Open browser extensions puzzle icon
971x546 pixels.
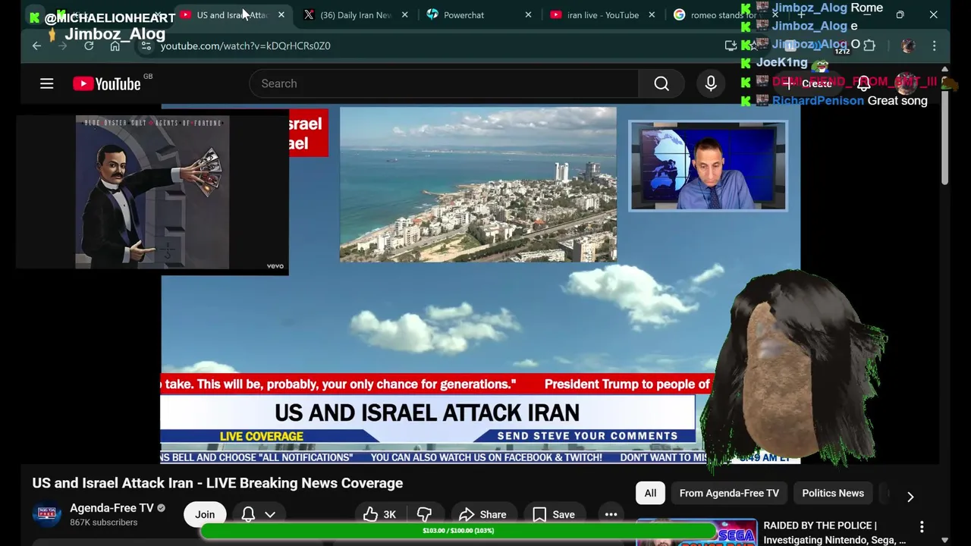(869, 45)
